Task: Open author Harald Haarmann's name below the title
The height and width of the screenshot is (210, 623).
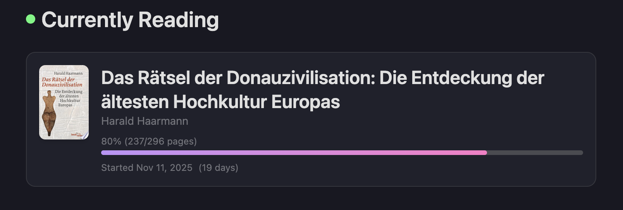Action: pyautogui.click(x=145, y=121)
